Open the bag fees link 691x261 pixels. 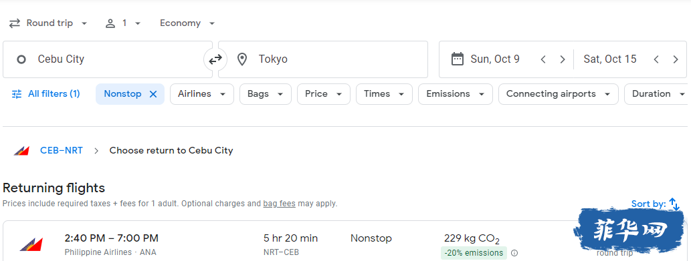pos(280,204)
